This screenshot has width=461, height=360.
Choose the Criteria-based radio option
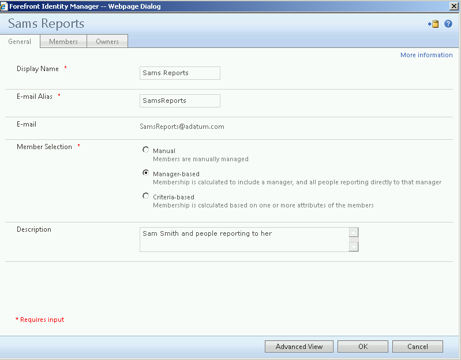[x=145, y=196]
